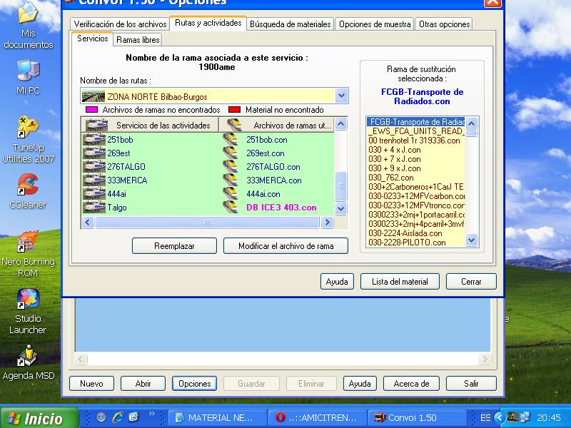Click Modificar el archivo de rama button

point(285,245)
